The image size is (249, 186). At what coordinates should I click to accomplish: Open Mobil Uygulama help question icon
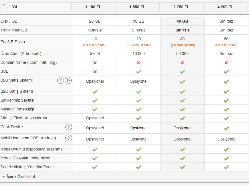coord(68,138)
